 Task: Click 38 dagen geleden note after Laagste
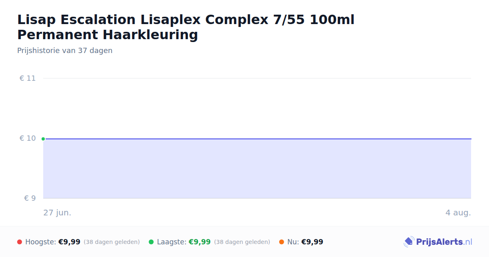click(242, 242)
